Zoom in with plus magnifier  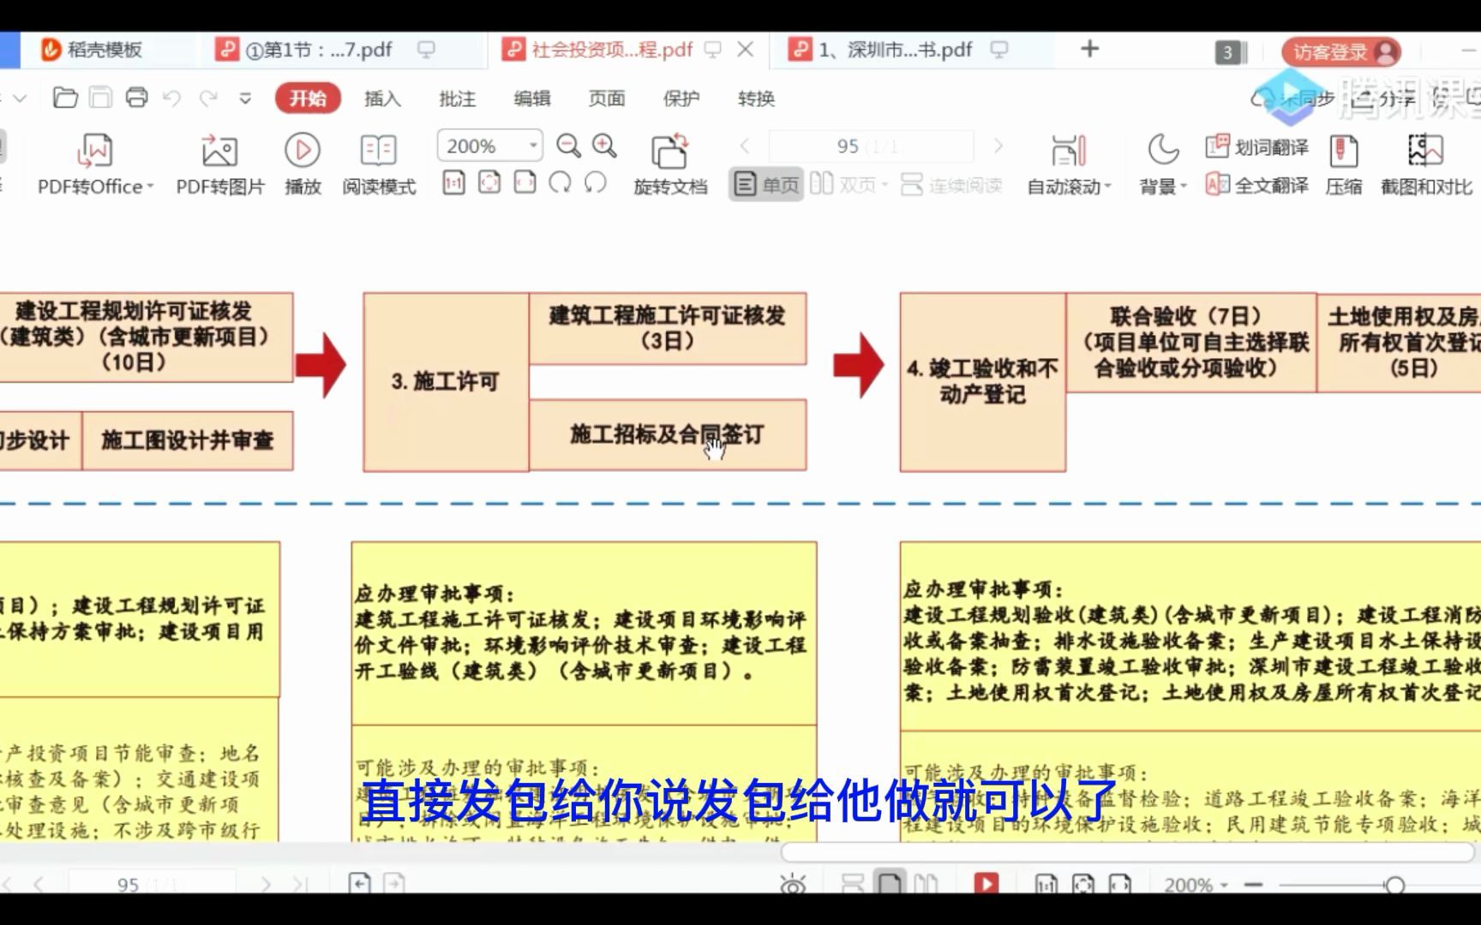click(604, 146)
